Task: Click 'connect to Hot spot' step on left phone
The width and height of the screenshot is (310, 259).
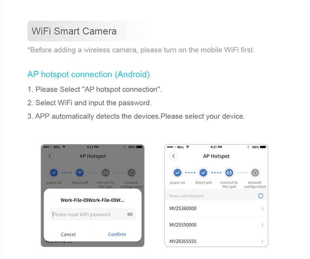Action: coord(105,173)
